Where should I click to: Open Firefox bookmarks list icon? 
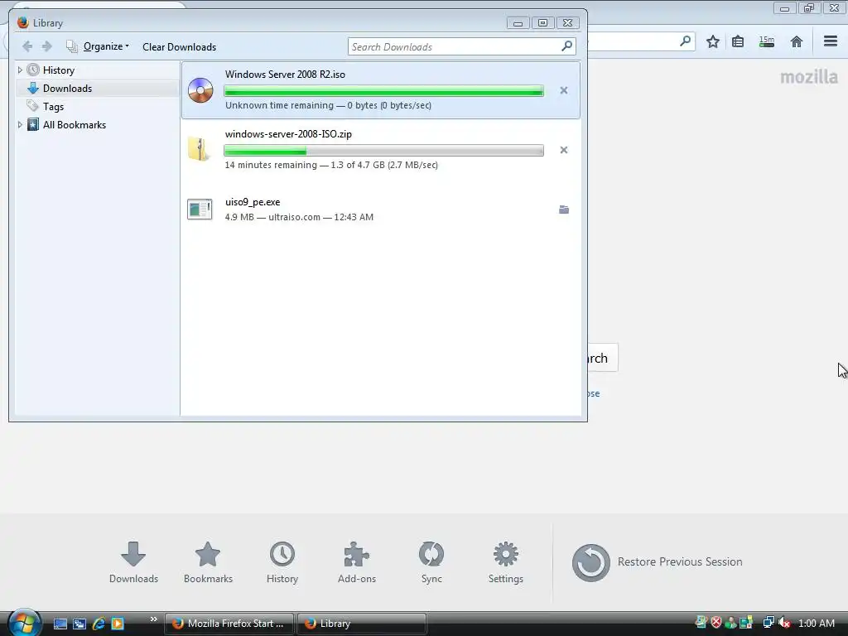coord(738,41)
